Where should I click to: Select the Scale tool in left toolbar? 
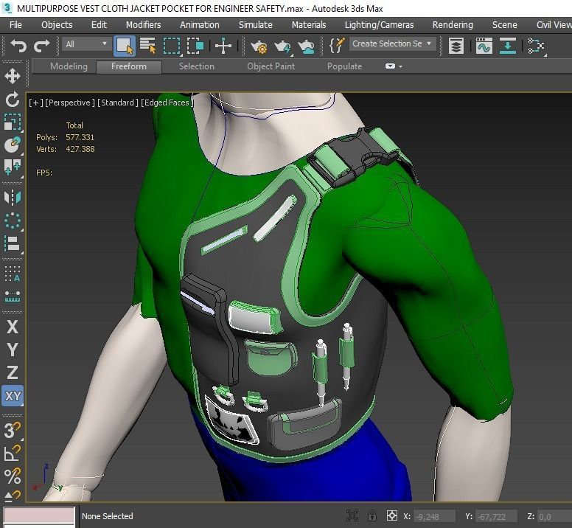click(13, 122)
